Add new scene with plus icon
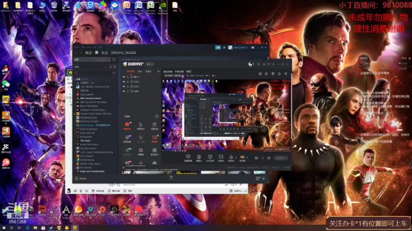Screen dimensions: 412x231 (x=158, y=71)
